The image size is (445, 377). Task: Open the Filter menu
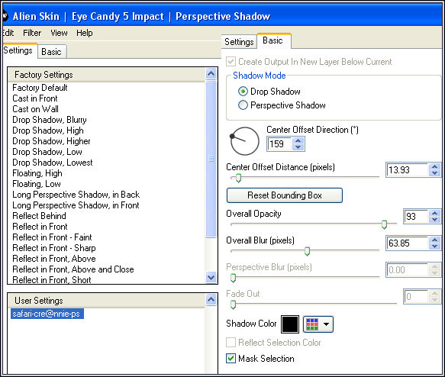click(32, 33)
